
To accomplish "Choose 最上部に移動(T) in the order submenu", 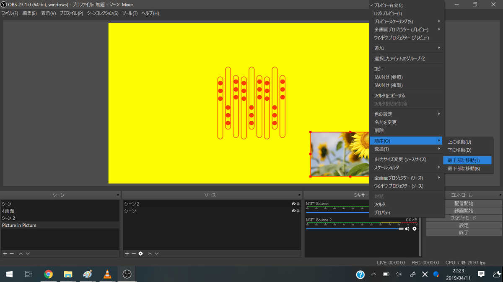I will tap(467, 160).
